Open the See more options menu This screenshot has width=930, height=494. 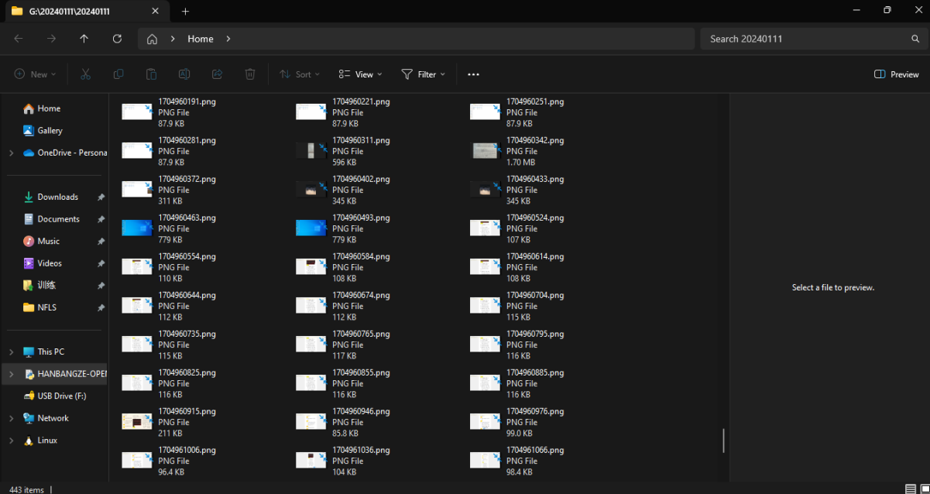[x=474, y=74]
